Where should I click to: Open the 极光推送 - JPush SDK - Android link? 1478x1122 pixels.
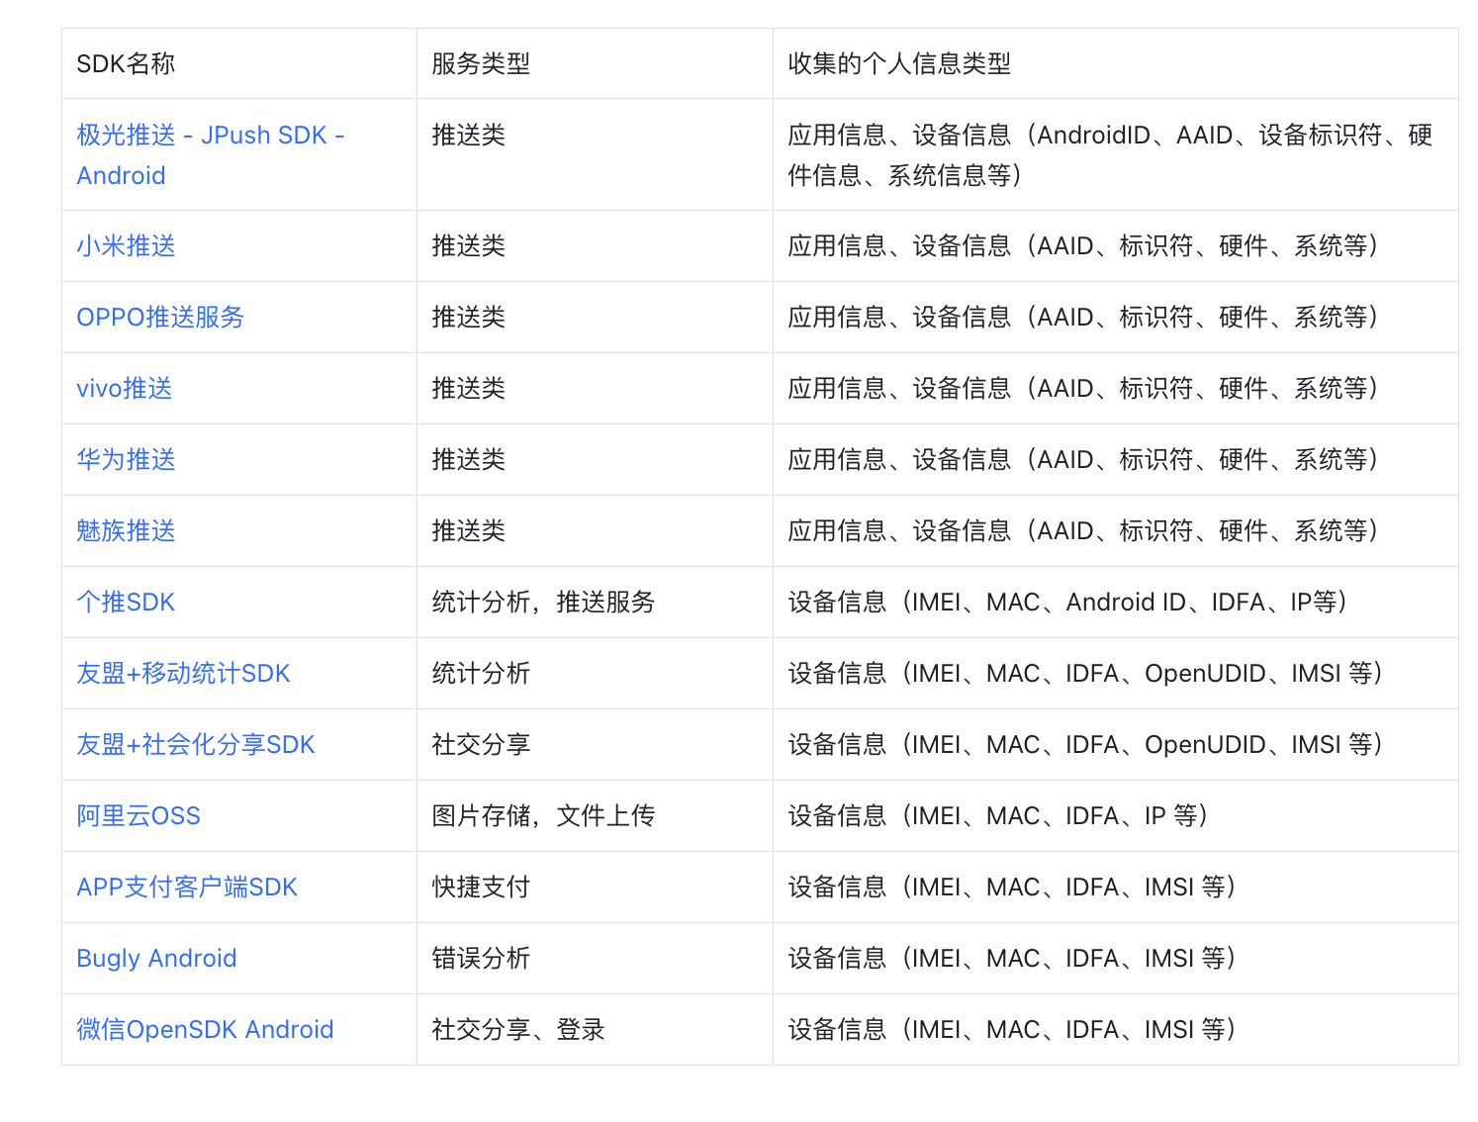click(x=210, y=154)
